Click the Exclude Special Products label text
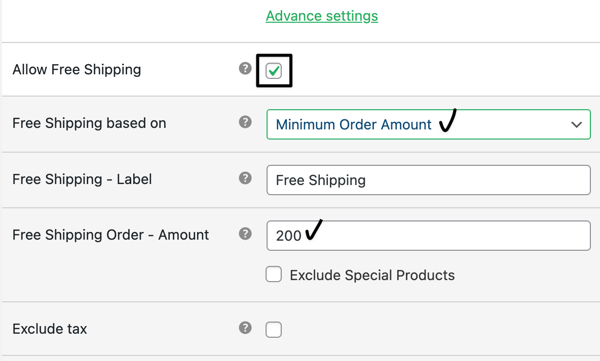Viewport: 600px width, 361px height. tap(372, 276)
